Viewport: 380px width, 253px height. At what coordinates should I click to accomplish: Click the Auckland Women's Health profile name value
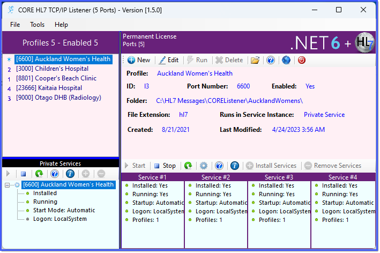pyautogui.click(x=195, y=73)
